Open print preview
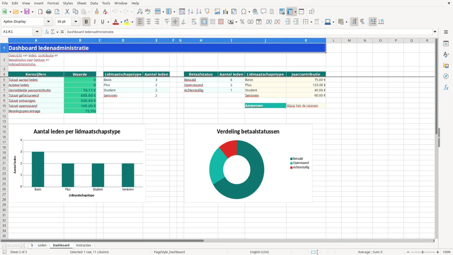The width and height of the screenshot is (453, 255). pos(57,12)
